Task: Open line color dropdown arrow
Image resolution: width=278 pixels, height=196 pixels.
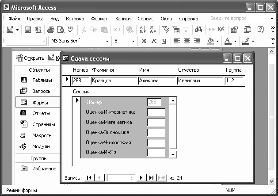Action: (x=253, y=41)
